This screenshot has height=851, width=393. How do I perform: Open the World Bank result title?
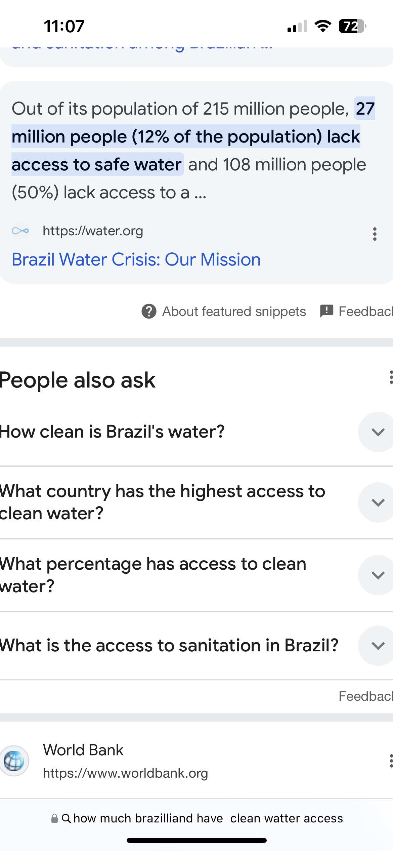pyautogui.click(x=83, y=750)
